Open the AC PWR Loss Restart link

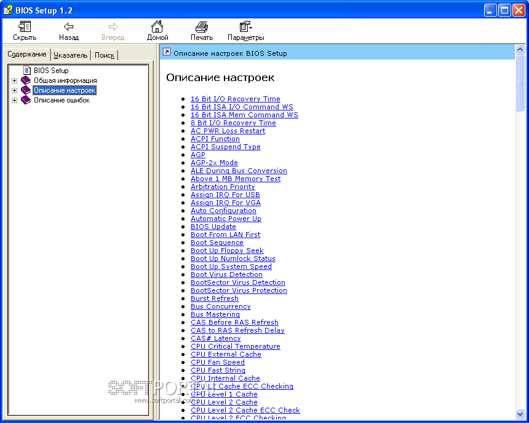point(228,131)
